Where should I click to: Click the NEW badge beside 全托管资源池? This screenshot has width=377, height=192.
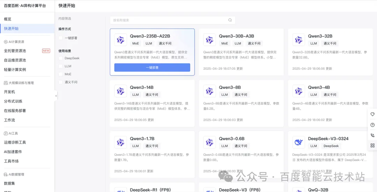46,51
